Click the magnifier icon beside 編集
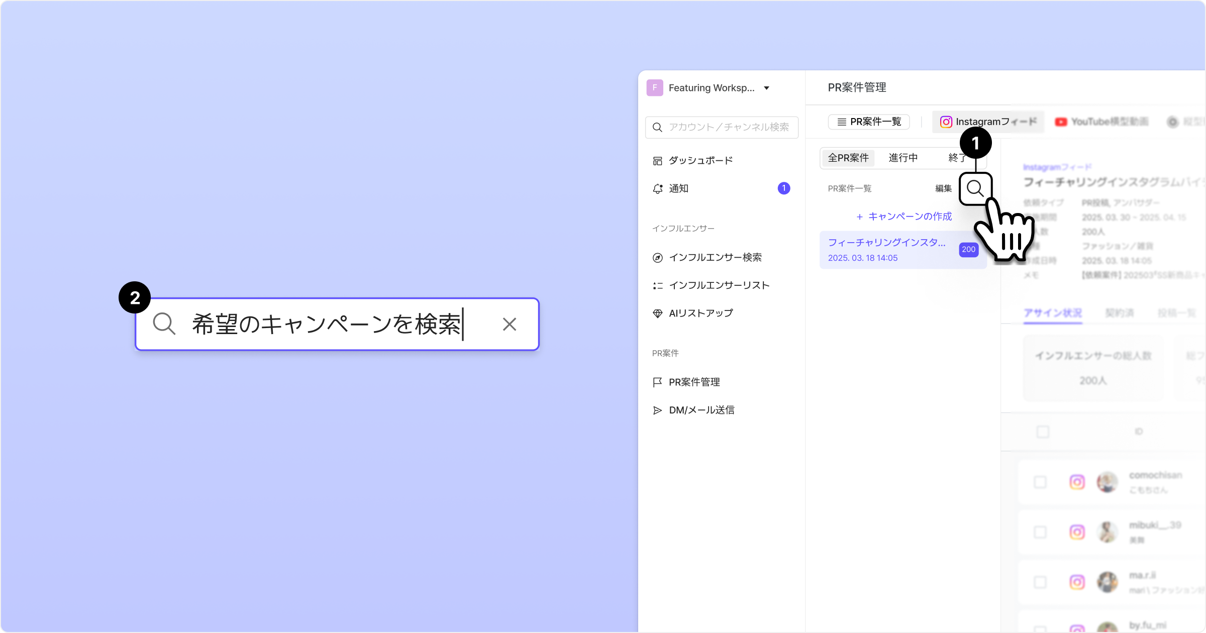1206x633 pixels. [x=975, y=188]
